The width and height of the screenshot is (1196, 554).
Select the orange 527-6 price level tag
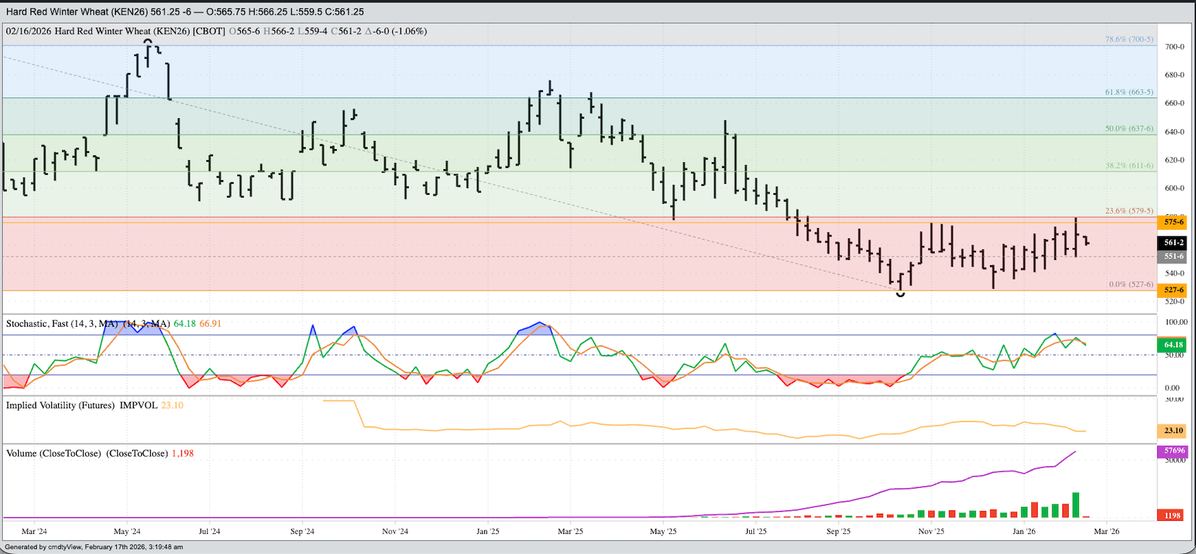tap(1172, 290)
